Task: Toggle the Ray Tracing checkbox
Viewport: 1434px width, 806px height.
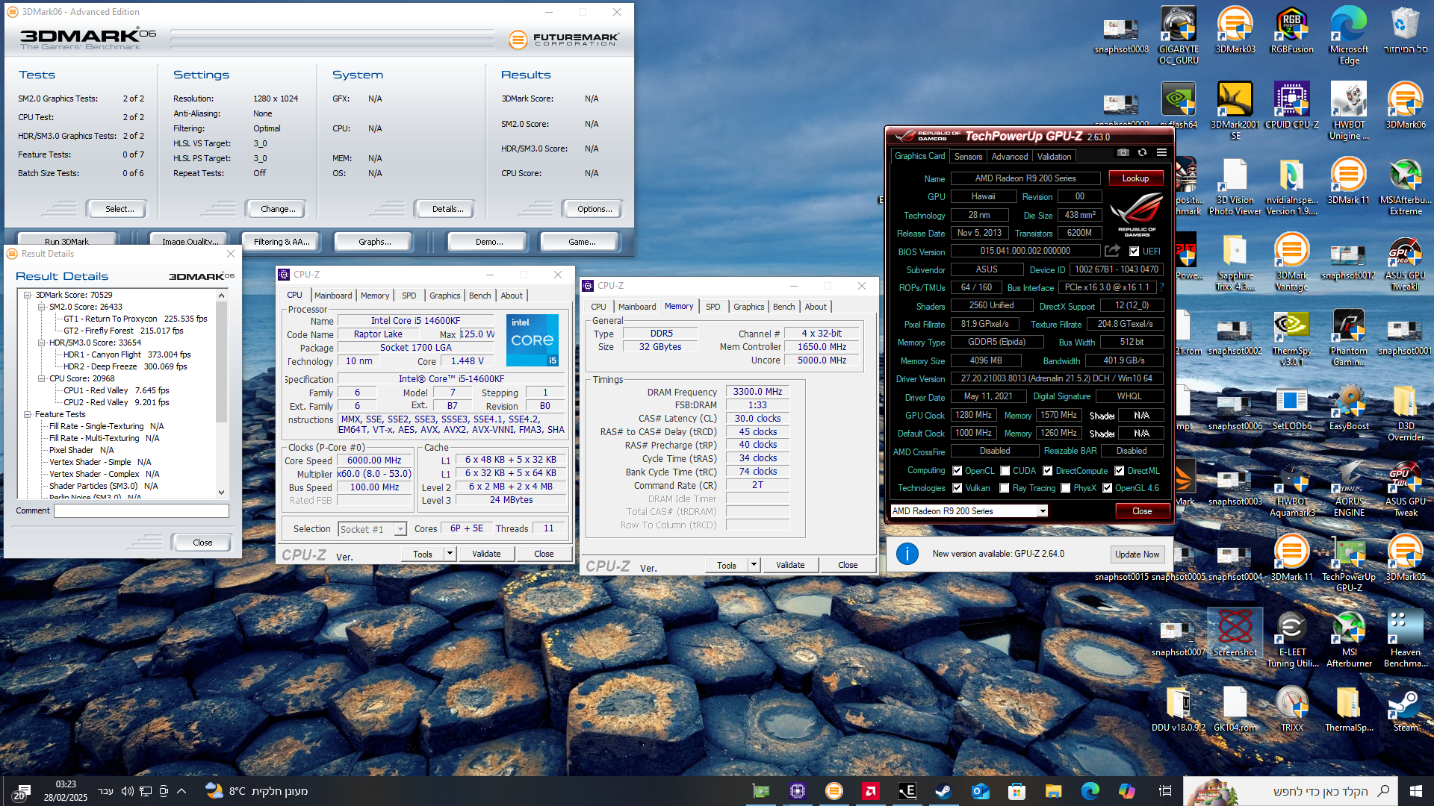Action: pyautogui.click(x=1005, y=488)
